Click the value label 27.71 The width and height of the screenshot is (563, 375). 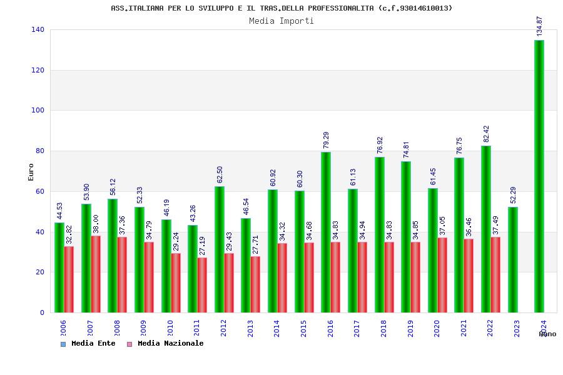255,244
